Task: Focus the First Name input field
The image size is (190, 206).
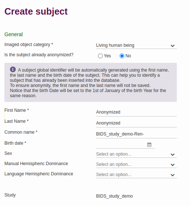Action: pos(136,112)
